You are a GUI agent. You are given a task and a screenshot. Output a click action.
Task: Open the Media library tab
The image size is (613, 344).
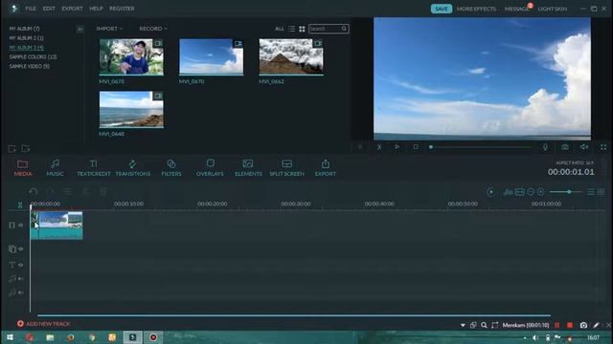[23, 168]
